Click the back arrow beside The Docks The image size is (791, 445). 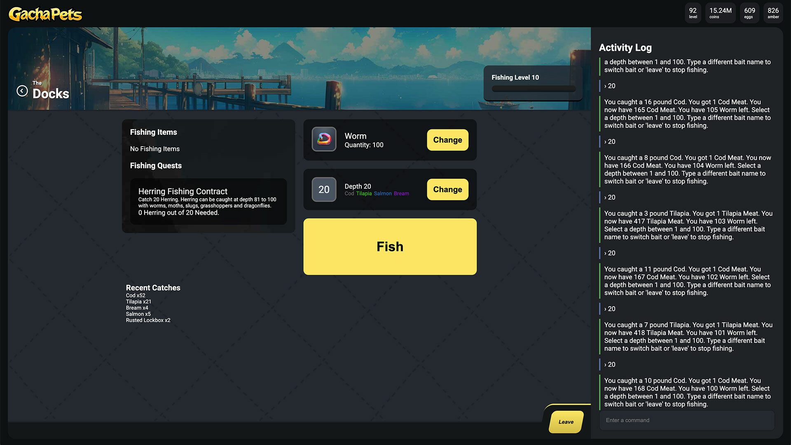(22, 91)
